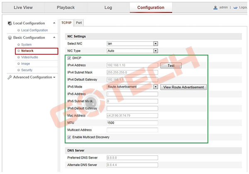Viewport: 249px width, 174px height.
Task: Open the Playback tab
Action: (x=66, y=7)
